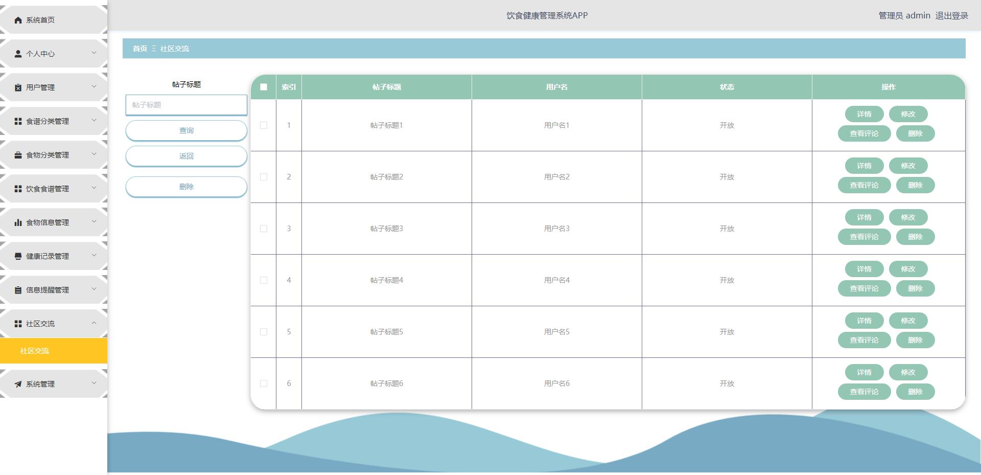Click the briefcase icon beside 食物分类管理

click(x=18, y=155)
